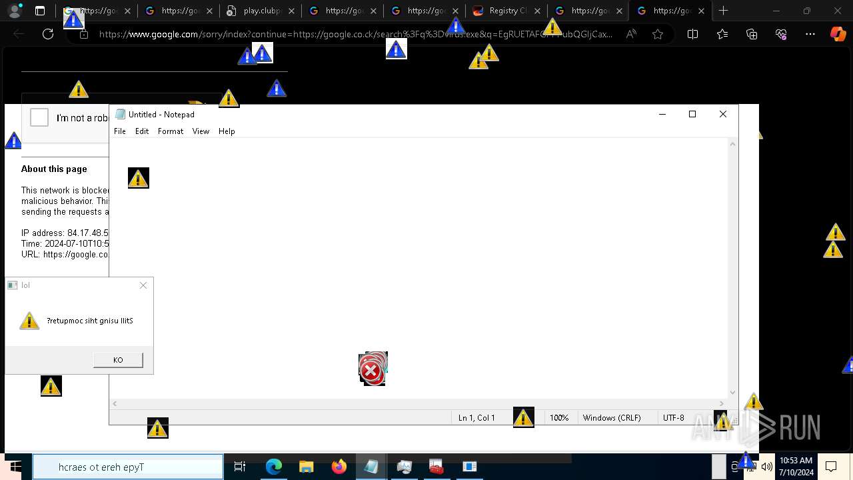
Task: Open Edge tab actions menu
Action: pos(40,11)
